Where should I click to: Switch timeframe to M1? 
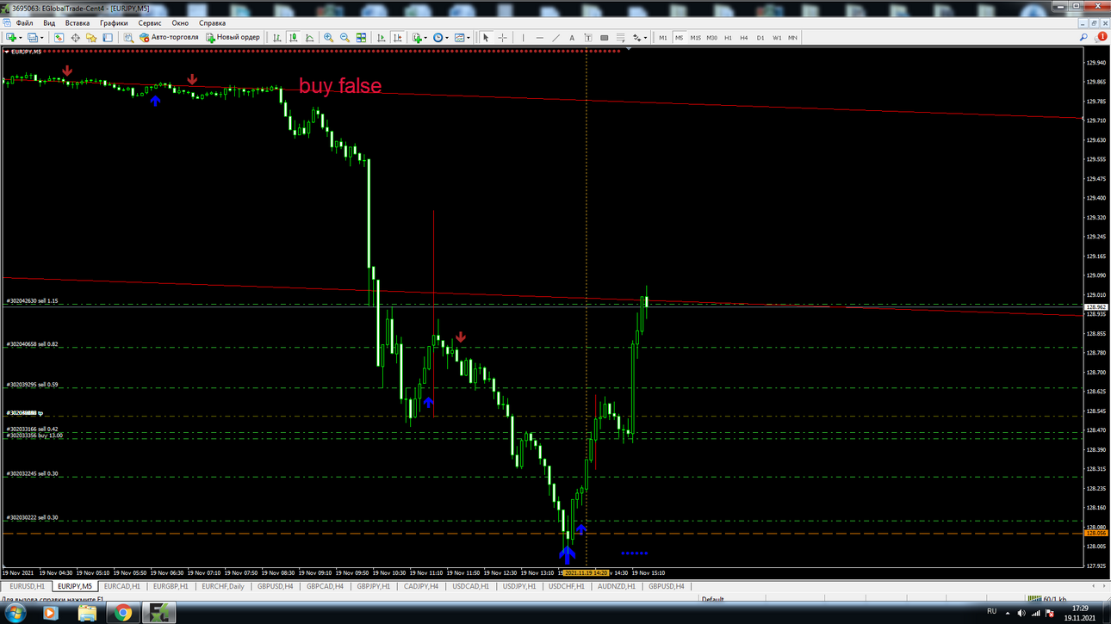(663, 38)
